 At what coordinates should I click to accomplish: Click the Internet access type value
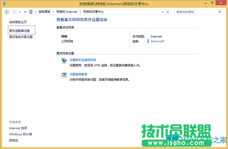coord(156,36)
